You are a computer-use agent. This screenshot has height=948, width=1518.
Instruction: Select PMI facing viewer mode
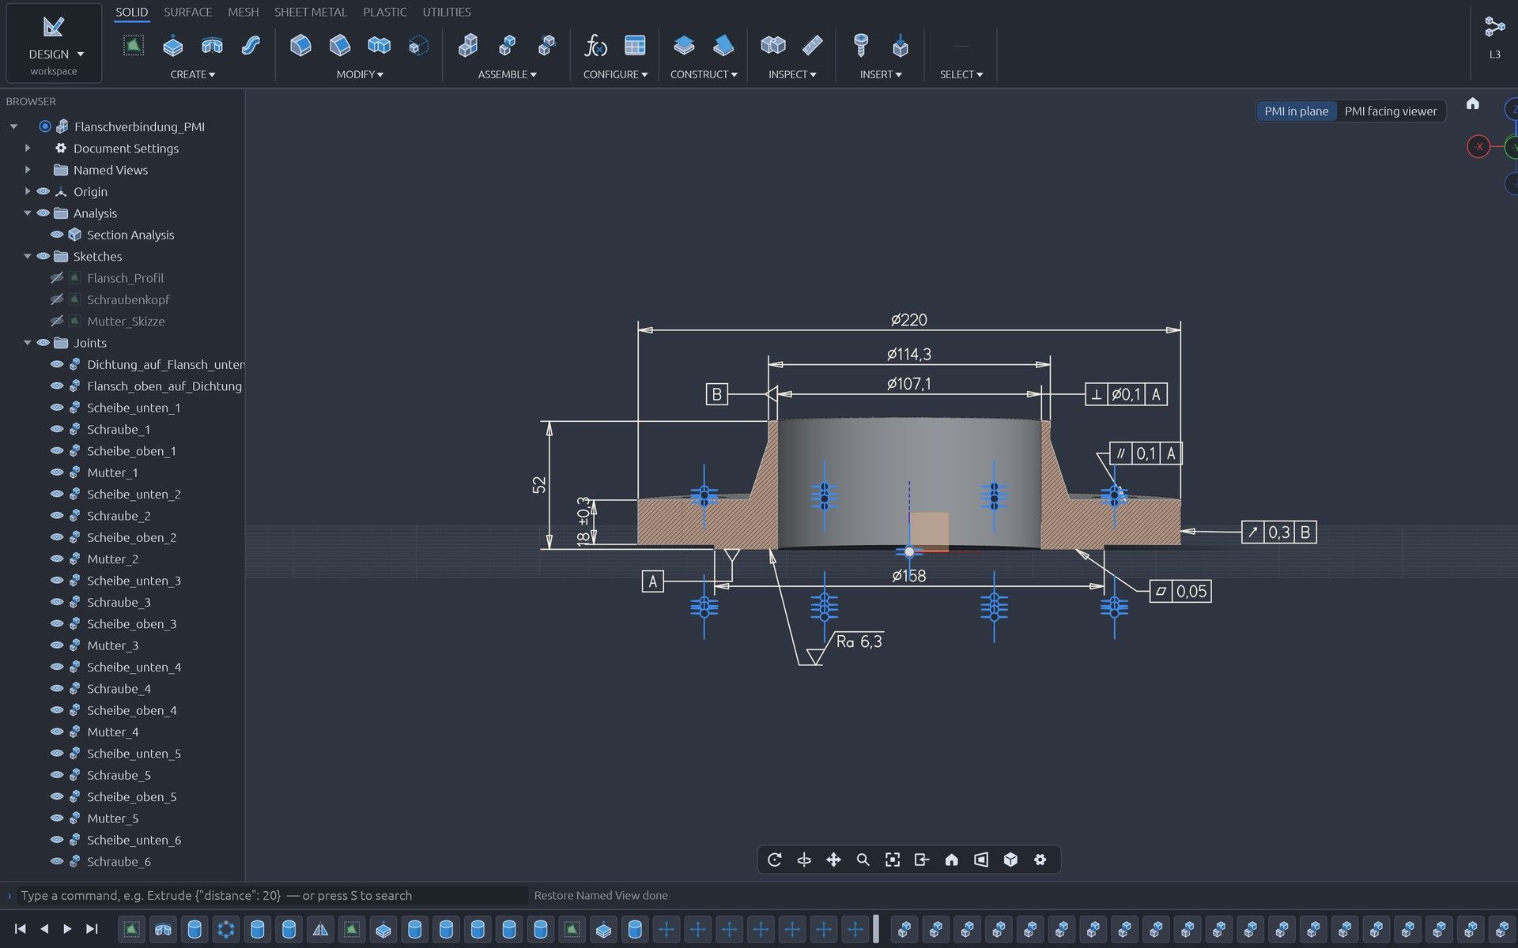pos(1391,111)
